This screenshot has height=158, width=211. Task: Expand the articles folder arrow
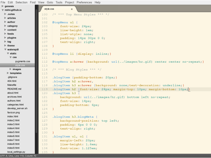tap(5, 18)
